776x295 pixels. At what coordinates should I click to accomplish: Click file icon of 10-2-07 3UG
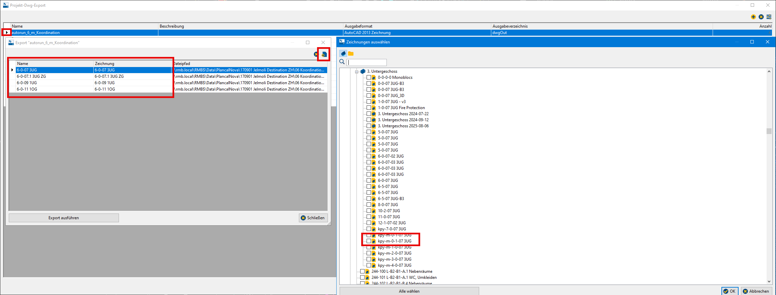(x=374, y=211)
